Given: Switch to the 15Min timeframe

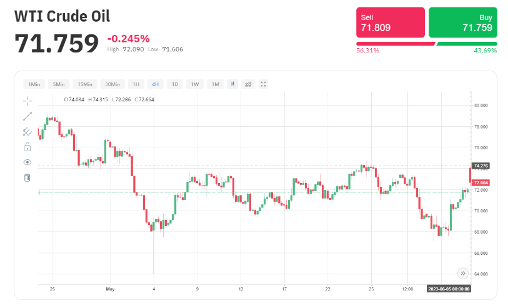Looking at the screenshot, I should pos(83,84).
